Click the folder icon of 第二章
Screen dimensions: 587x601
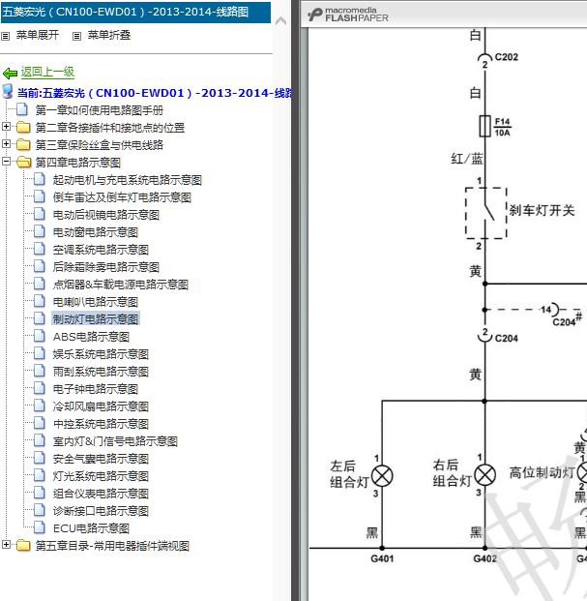click(x=23, y=127)
